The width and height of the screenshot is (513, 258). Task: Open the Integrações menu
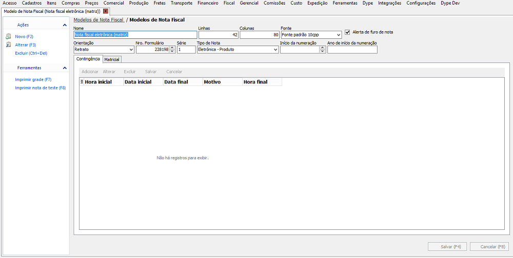389,3
